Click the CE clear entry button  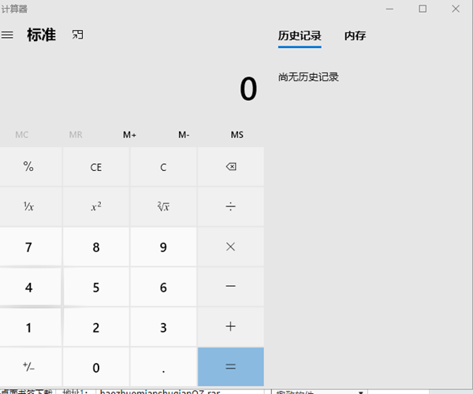pyautogui.click(x=96, y=167)
